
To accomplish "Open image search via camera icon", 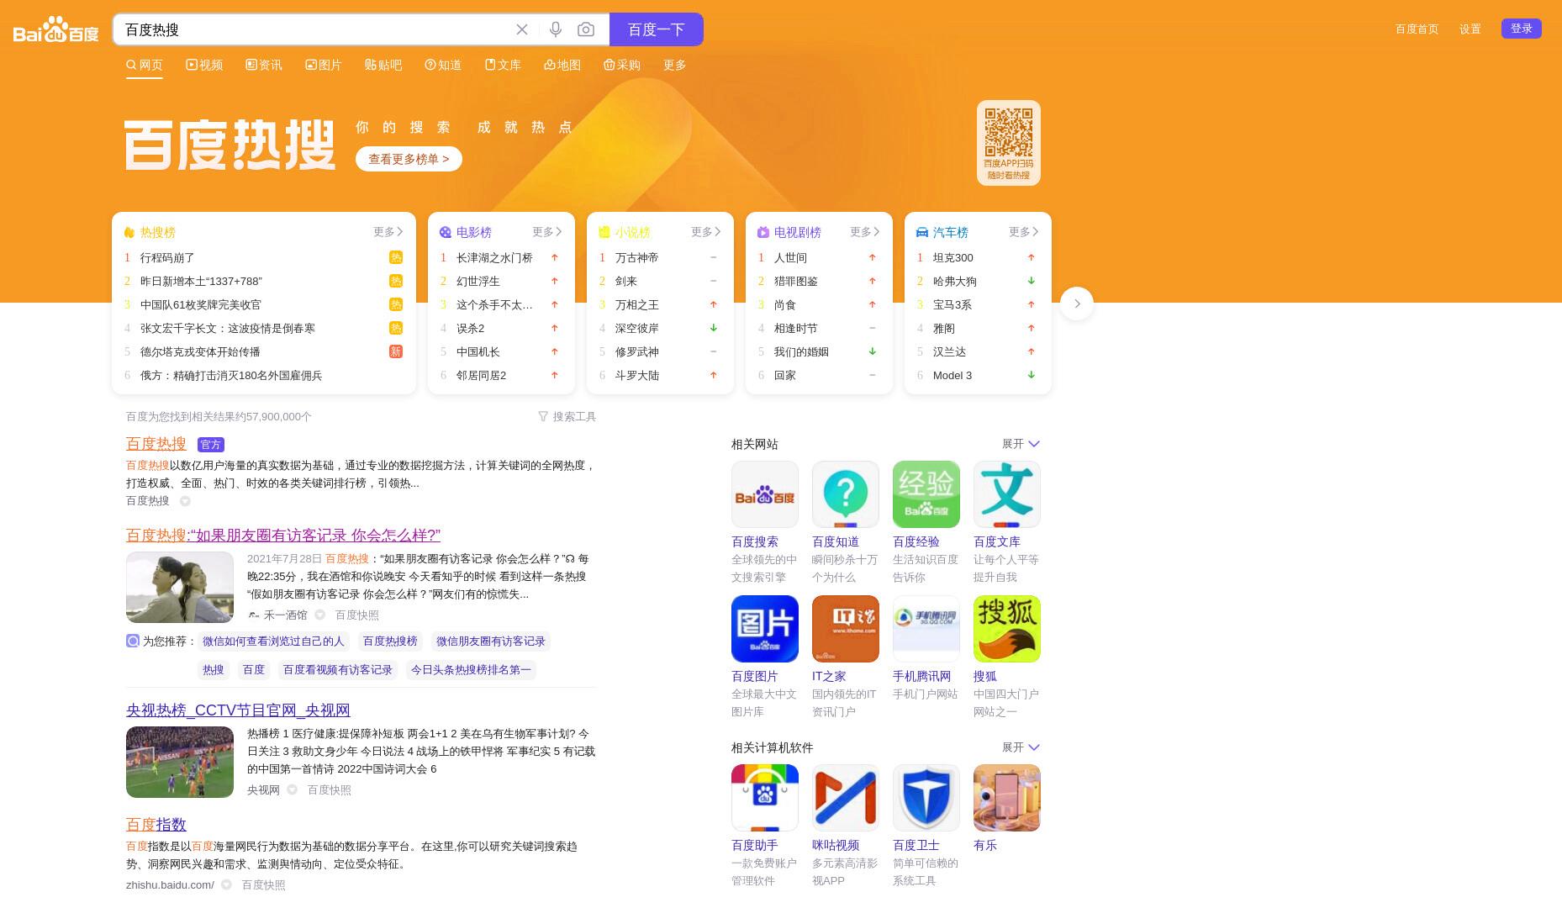I will [x=586, y=29].
